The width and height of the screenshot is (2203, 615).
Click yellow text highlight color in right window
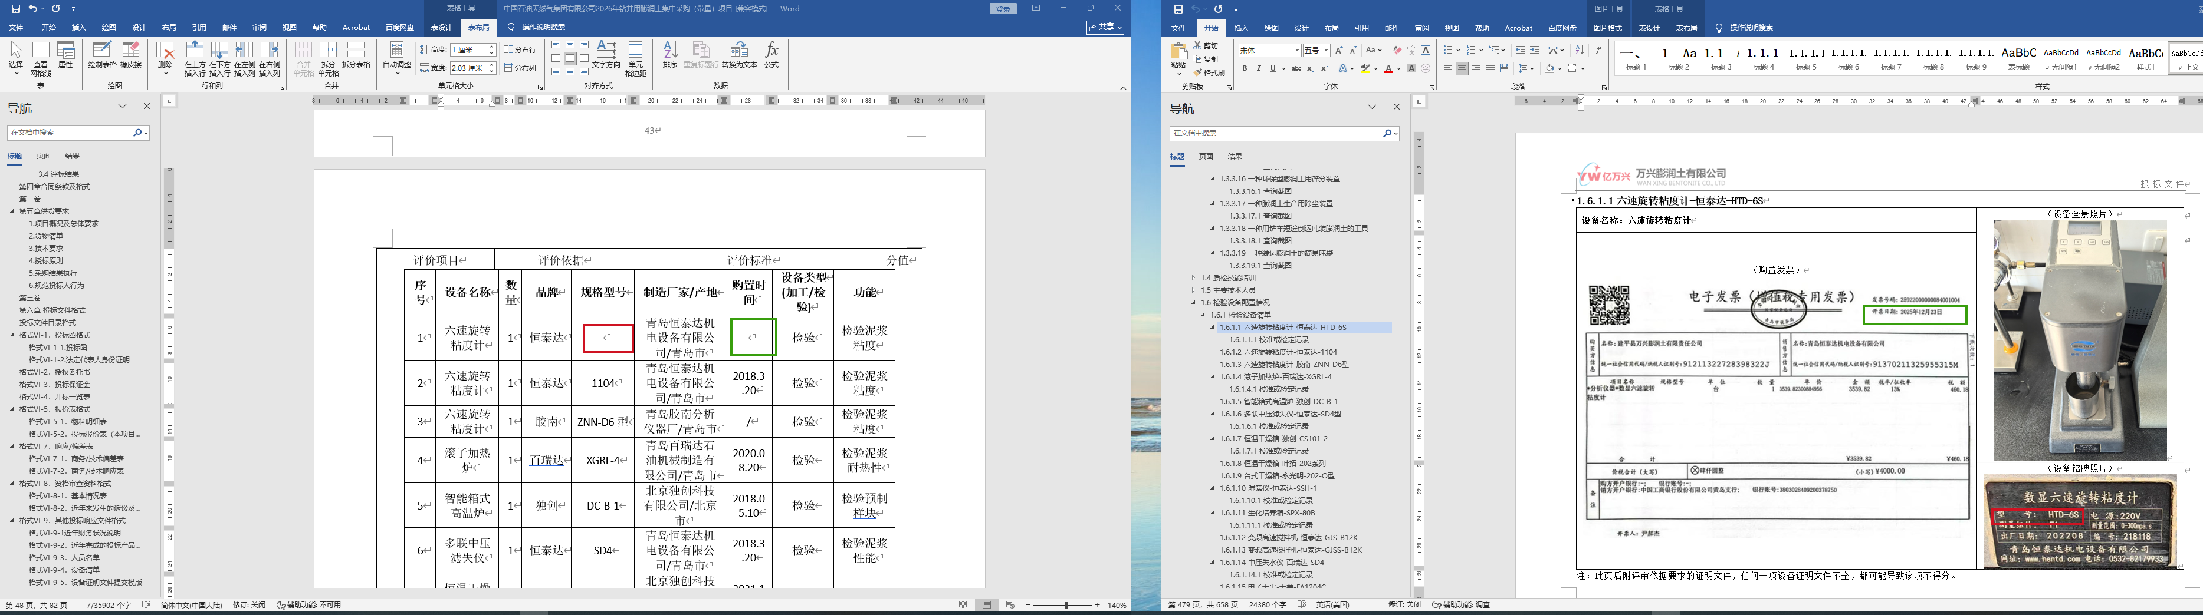[x=1366, y=68]
